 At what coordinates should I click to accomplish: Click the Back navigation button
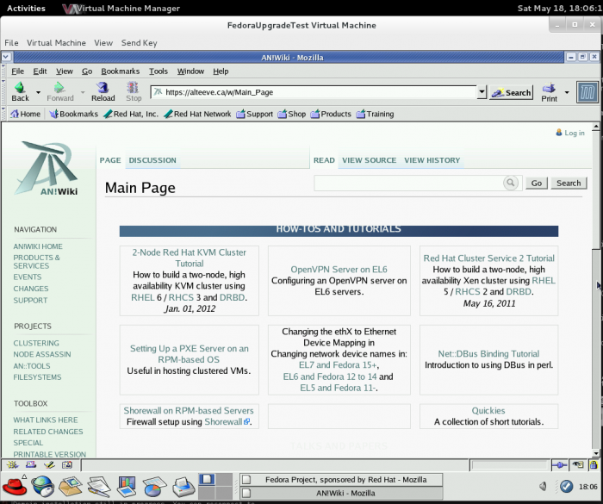click(20, 91)
